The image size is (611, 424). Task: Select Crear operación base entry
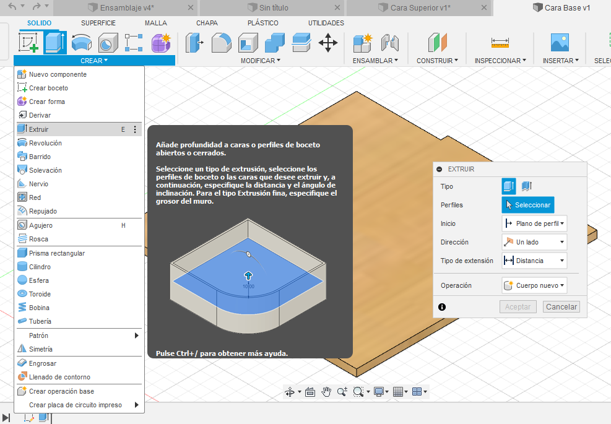pos(79,391)
